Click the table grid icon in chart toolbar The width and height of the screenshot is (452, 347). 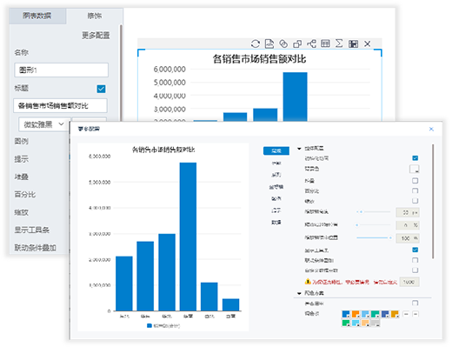(x=325, y=43)
